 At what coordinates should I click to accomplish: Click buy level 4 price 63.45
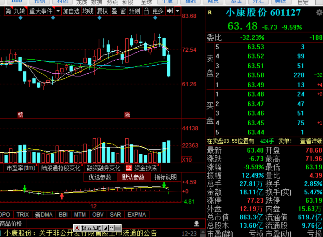(x=255, y=123)
